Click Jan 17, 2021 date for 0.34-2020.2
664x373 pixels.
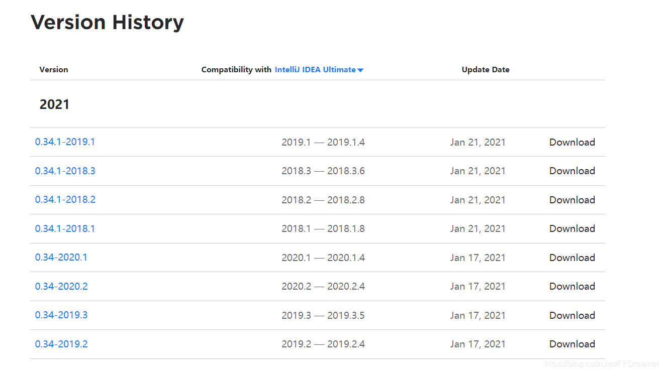point(478,286)
